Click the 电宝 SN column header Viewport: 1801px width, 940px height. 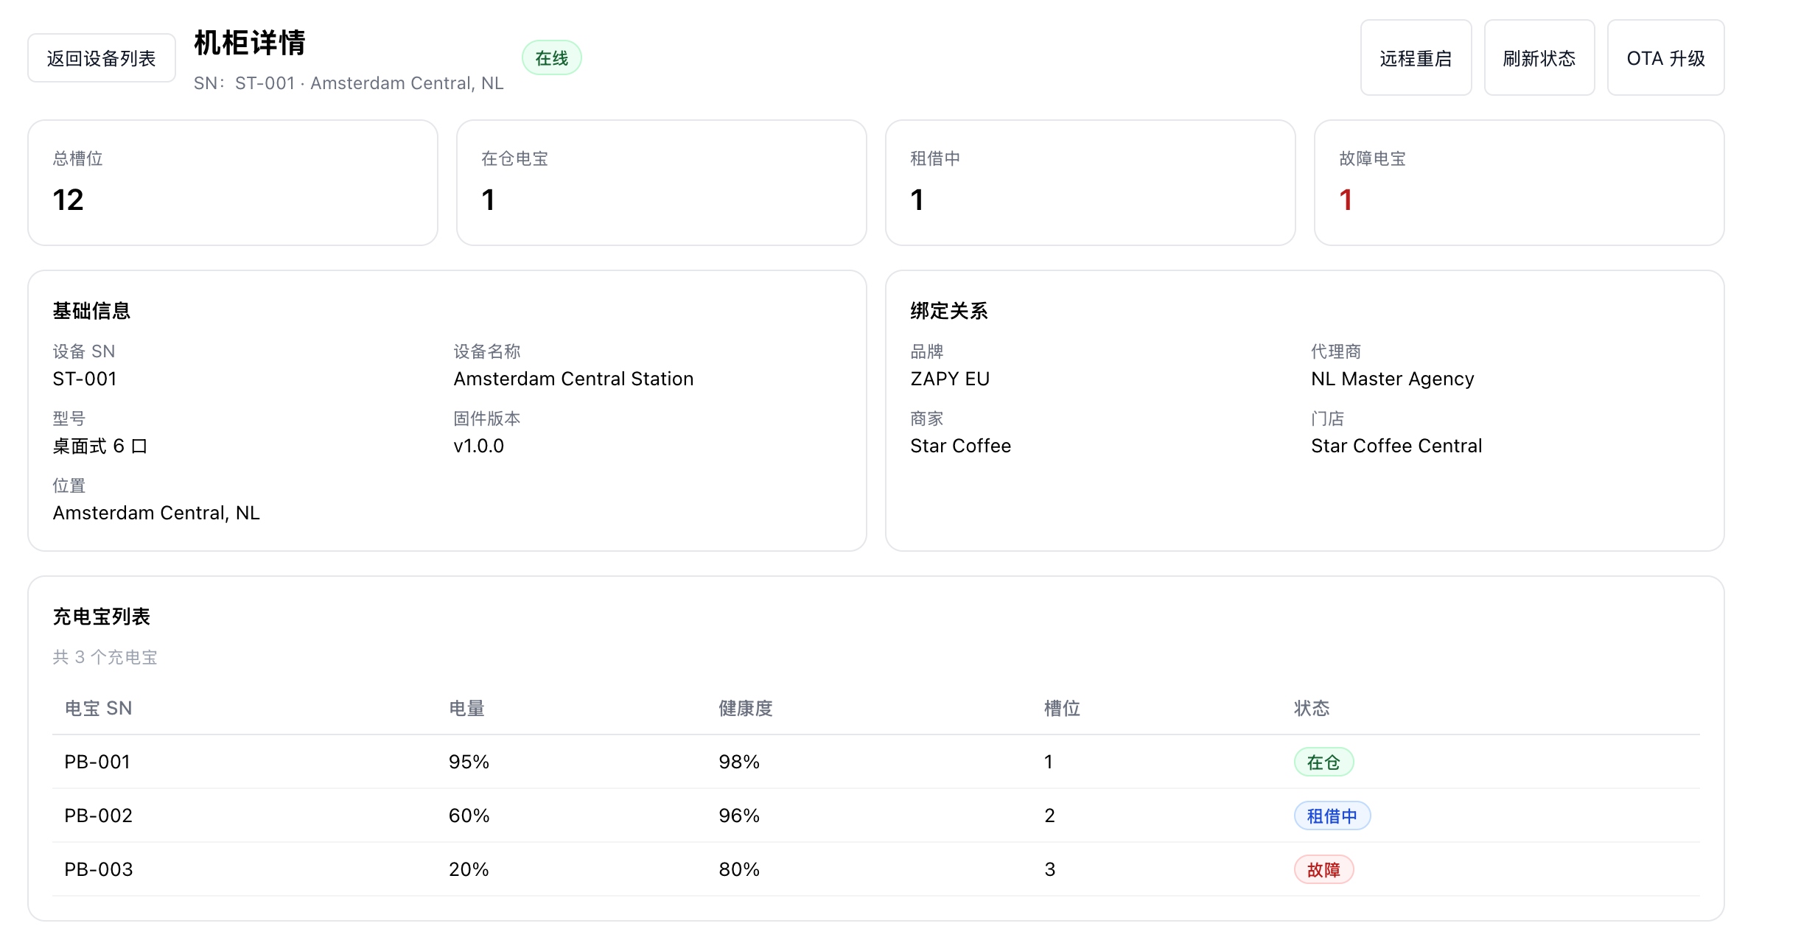pos(97,708)
